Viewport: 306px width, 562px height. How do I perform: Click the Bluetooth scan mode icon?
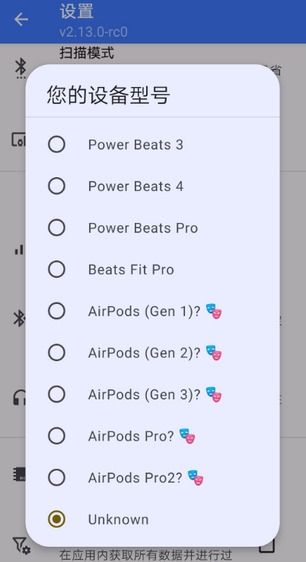point(21,68)
